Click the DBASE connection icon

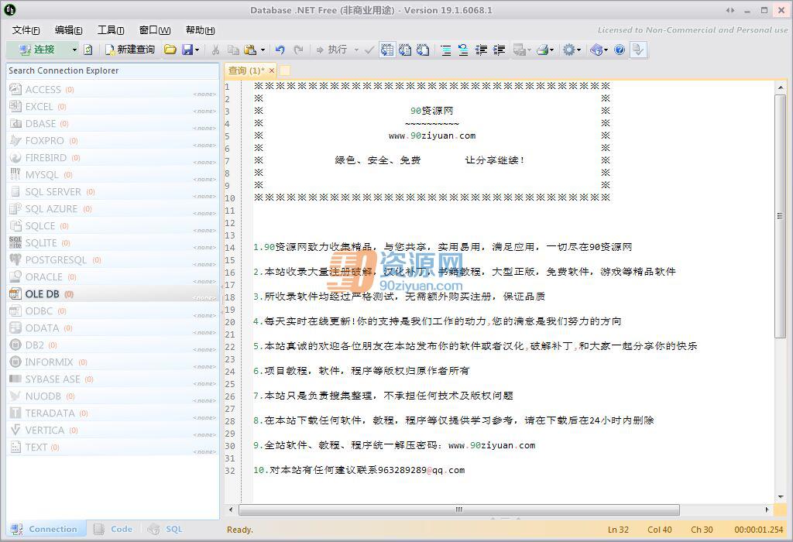pyautogui.click(x=15, y=124)
